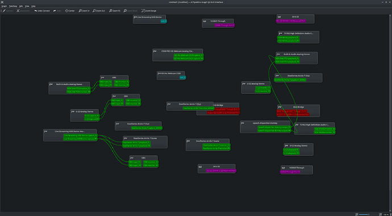Expand the Edit menu
Viewport: 392px width, 216px height.
point(21,6)
